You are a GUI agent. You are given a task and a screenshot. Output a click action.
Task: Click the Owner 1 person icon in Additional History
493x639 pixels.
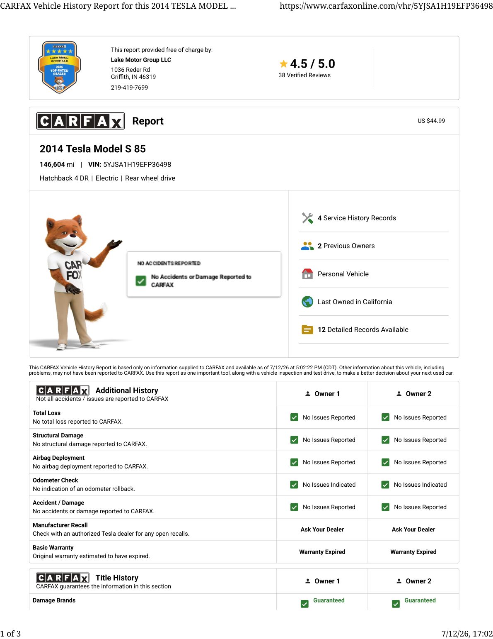(308, 394)
